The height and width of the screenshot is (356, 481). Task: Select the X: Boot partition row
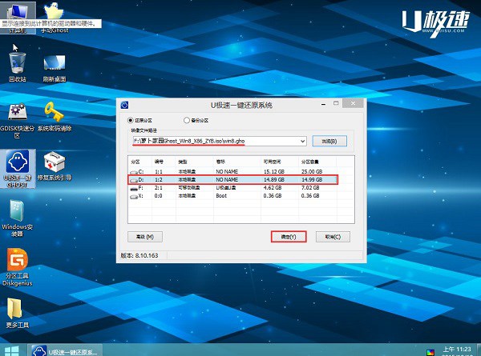[233, 196]
